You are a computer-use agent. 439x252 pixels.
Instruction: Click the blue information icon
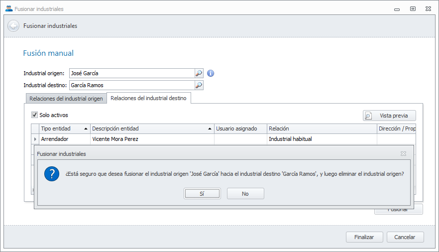click(x=211, y=73)
